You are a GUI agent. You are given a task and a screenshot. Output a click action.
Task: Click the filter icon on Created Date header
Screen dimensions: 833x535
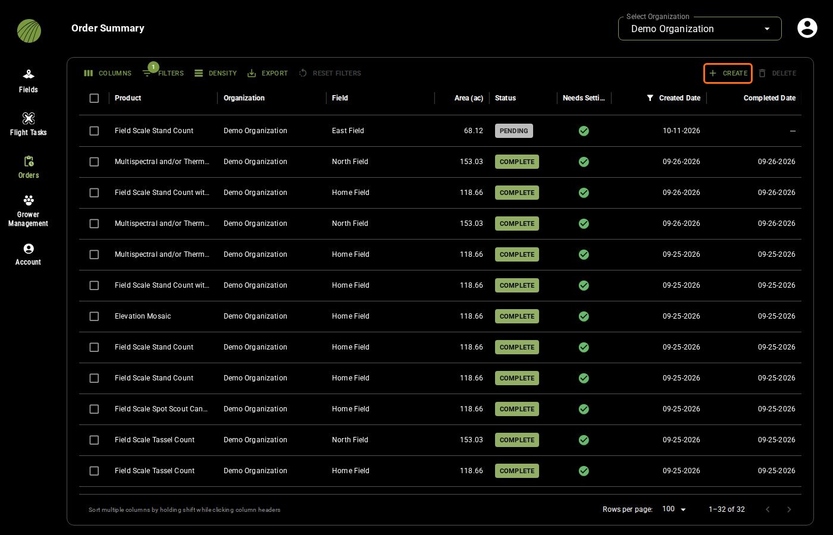click(650, 98)
